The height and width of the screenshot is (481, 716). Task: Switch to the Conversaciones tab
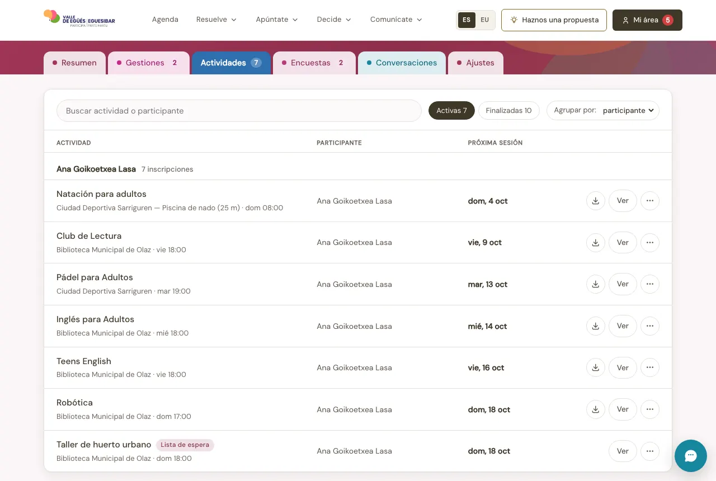pyautogui.click(x=402, y=63)
